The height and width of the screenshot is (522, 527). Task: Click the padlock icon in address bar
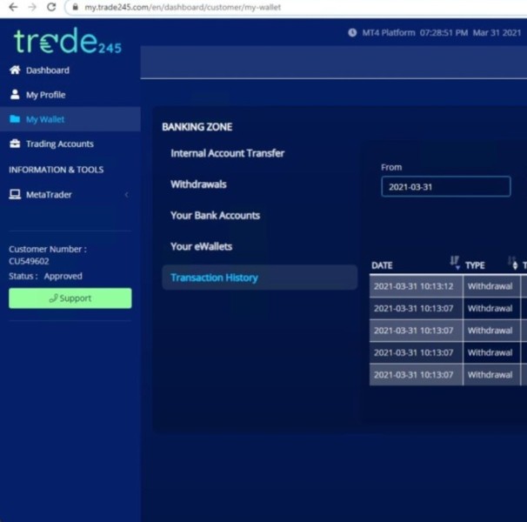76,7
